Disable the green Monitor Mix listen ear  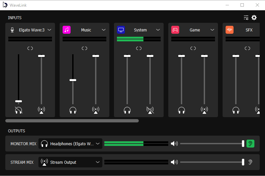[250, 144]
